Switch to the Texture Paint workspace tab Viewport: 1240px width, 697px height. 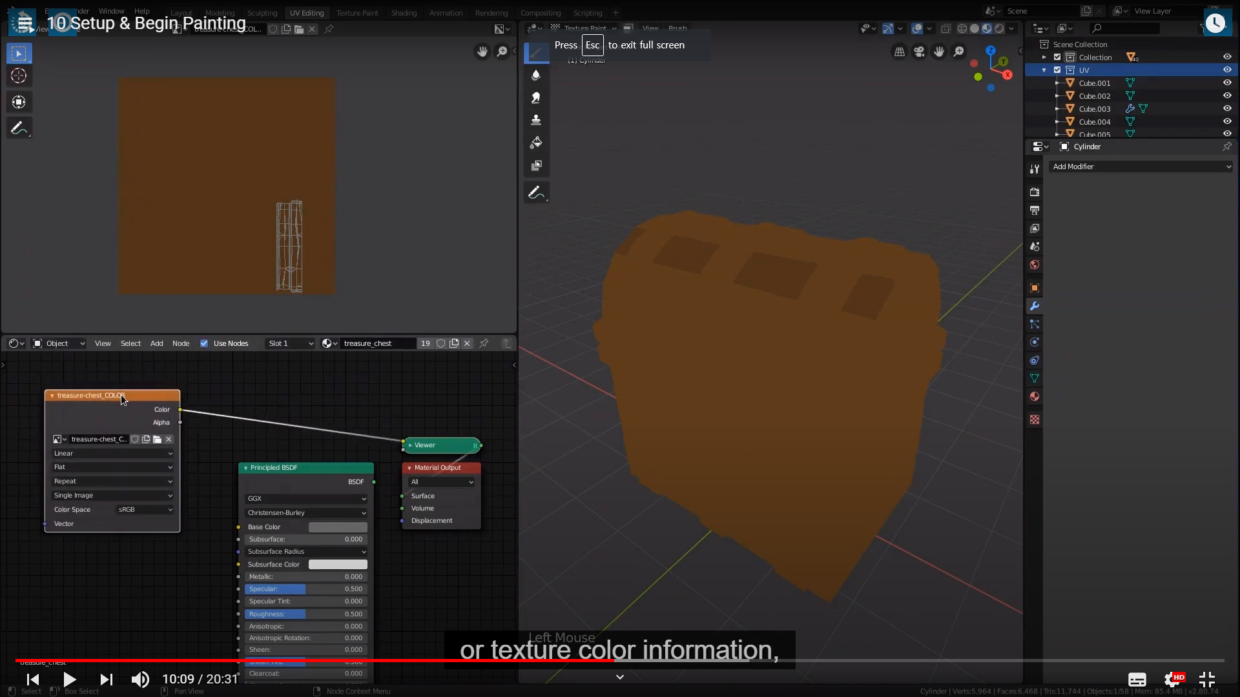pos(357,13)
